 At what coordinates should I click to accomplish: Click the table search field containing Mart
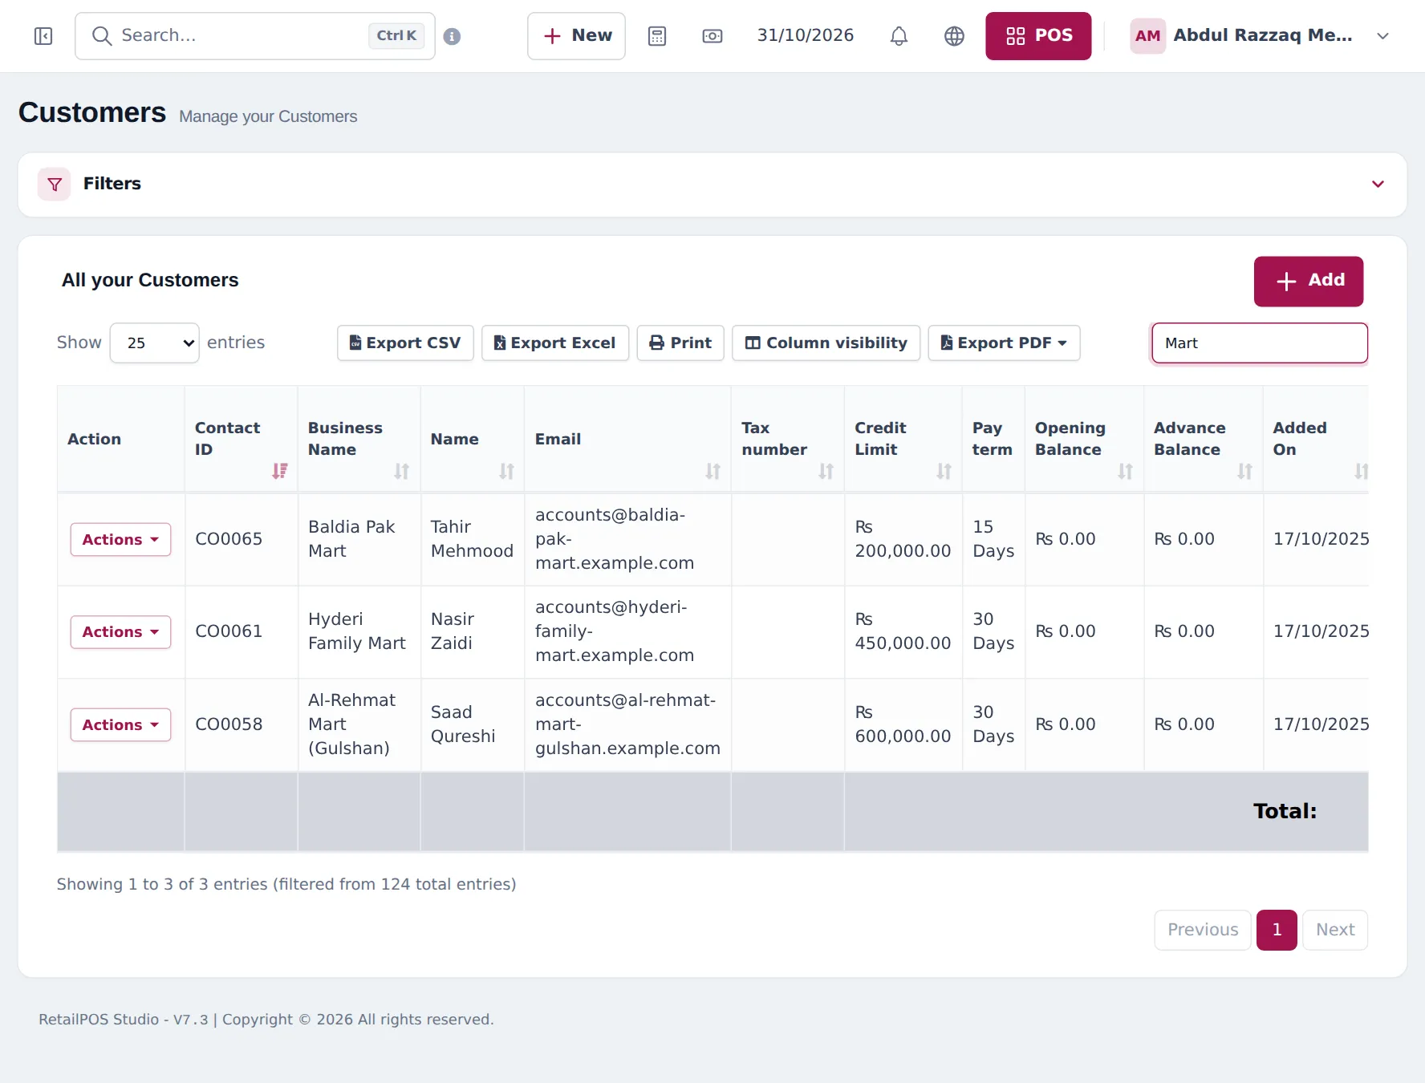click(x=1260, y=343)
